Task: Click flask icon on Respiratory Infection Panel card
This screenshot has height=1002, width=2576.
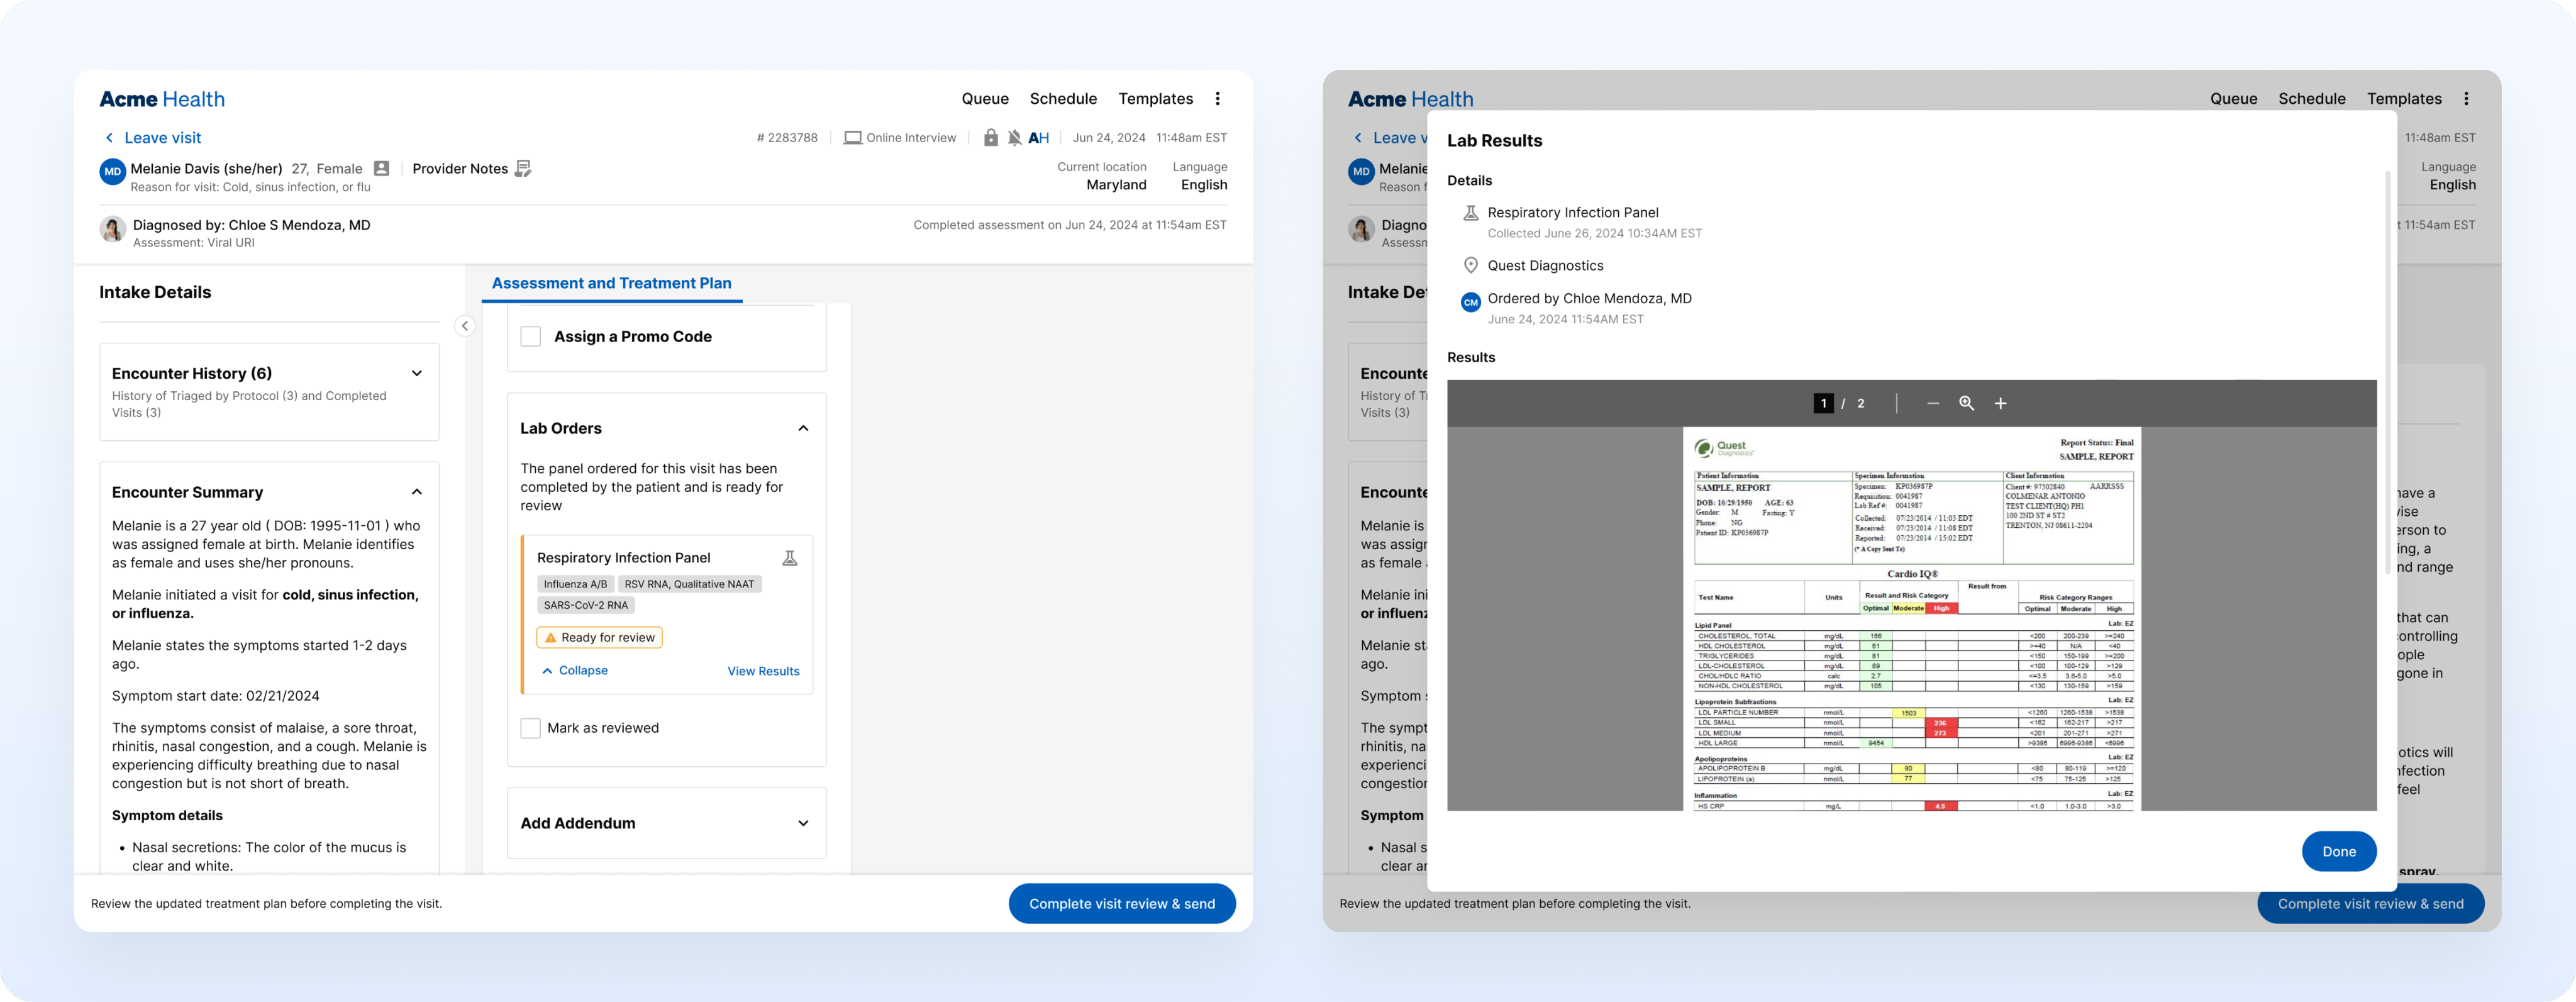Action: coord(790,558)
